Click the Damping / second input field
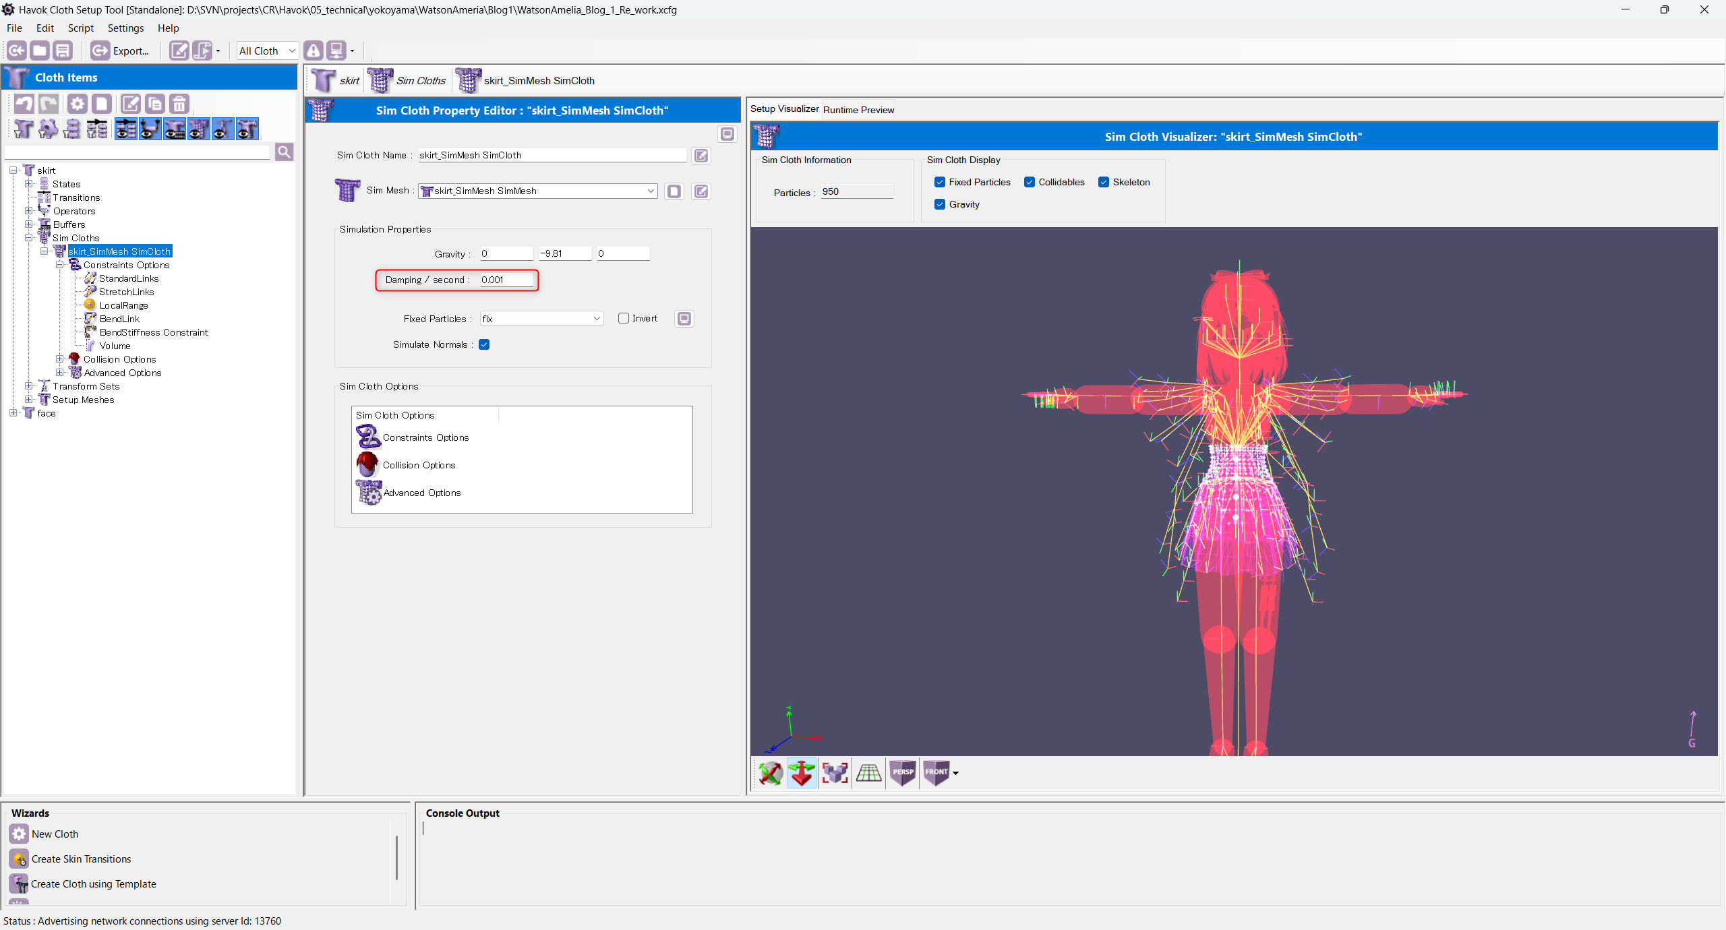Image resolution: width=1726 pixels, height=930 pixels. [506, 280]
